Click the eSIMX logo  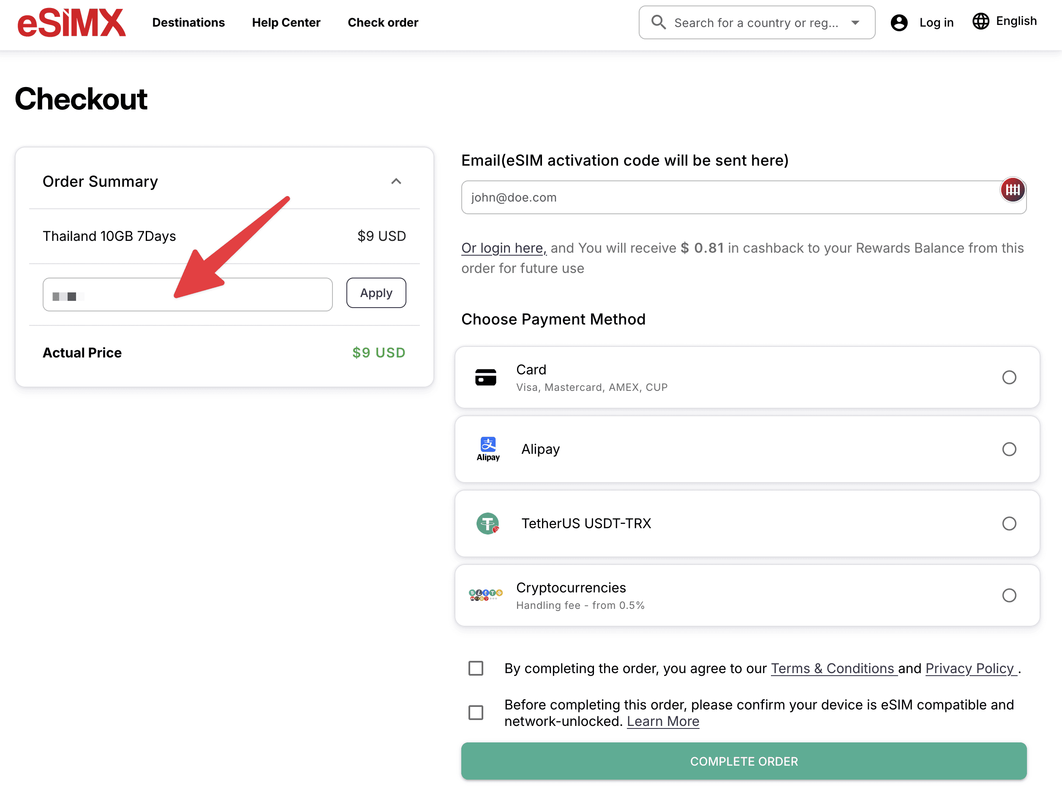coord(72,22)
